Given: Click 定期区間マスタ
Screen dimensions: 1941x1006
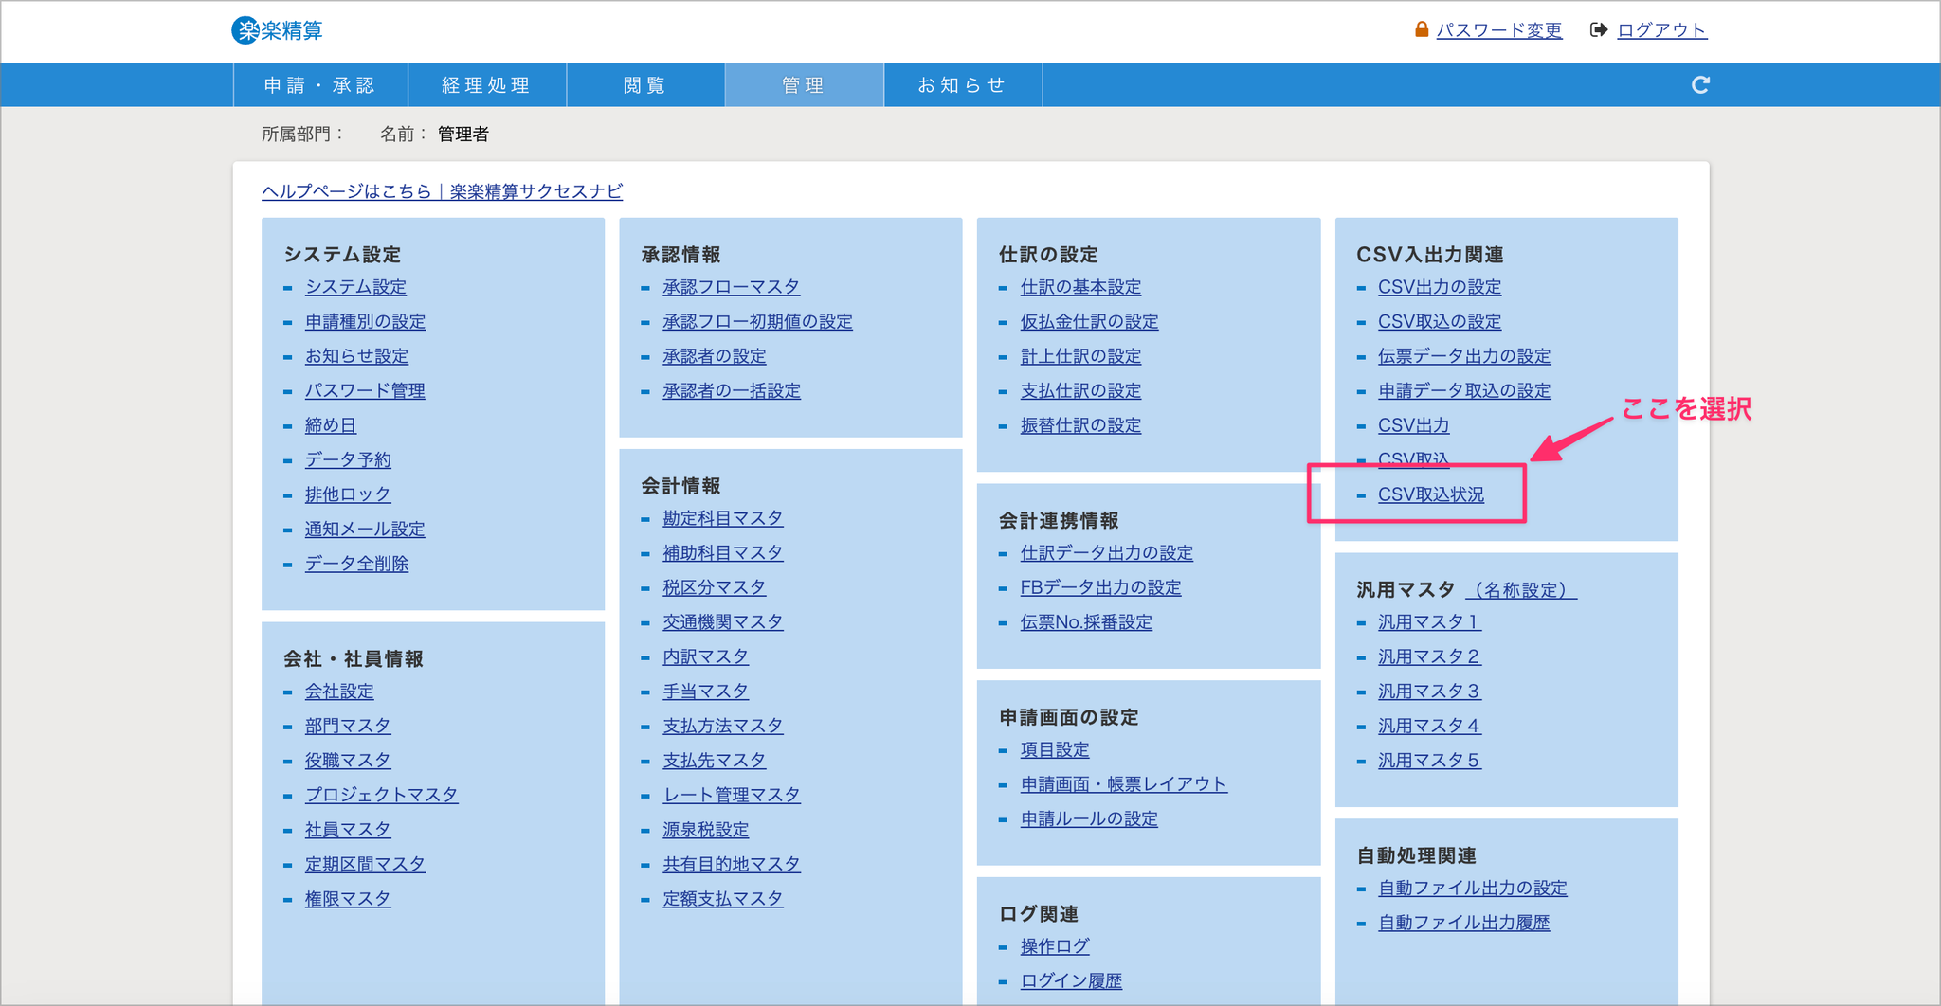Looking at the screenshot, I should point(365,864).
